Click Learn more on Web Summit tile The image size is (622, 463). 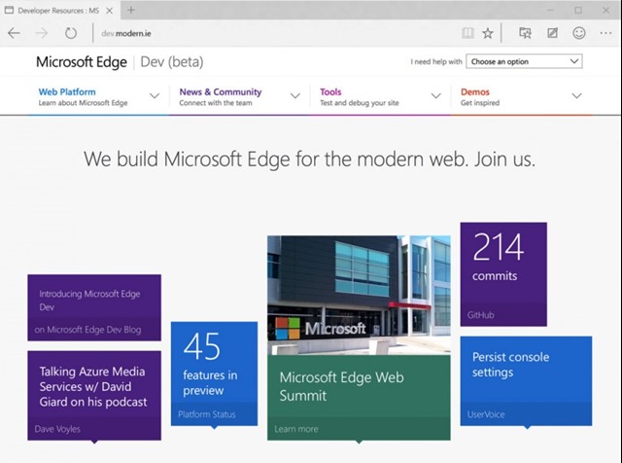click(x=295, y=429)
